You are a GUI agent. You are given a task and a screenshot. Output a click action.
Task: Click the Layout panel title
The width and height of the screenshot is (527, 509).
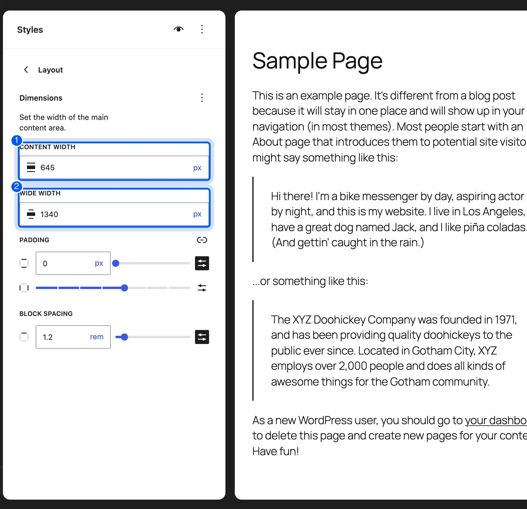tap(50, 70)
